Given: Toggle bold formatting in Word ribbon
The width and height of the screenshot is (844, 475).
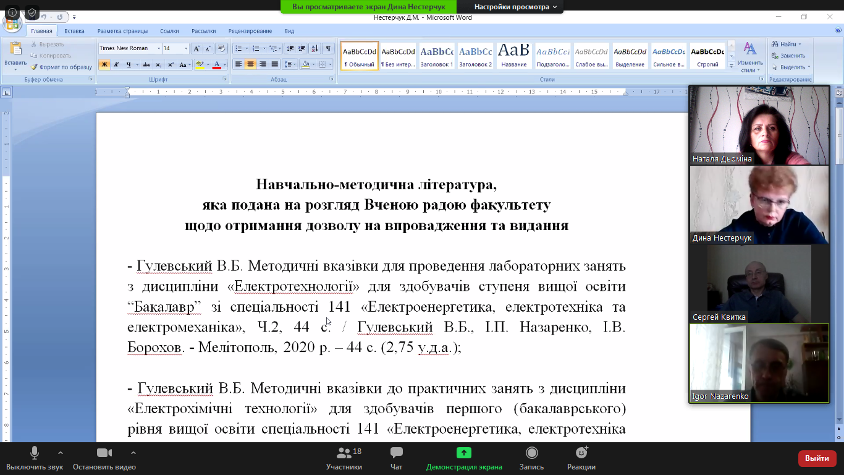Looking at the screenshot, I should tap(104, 64).
